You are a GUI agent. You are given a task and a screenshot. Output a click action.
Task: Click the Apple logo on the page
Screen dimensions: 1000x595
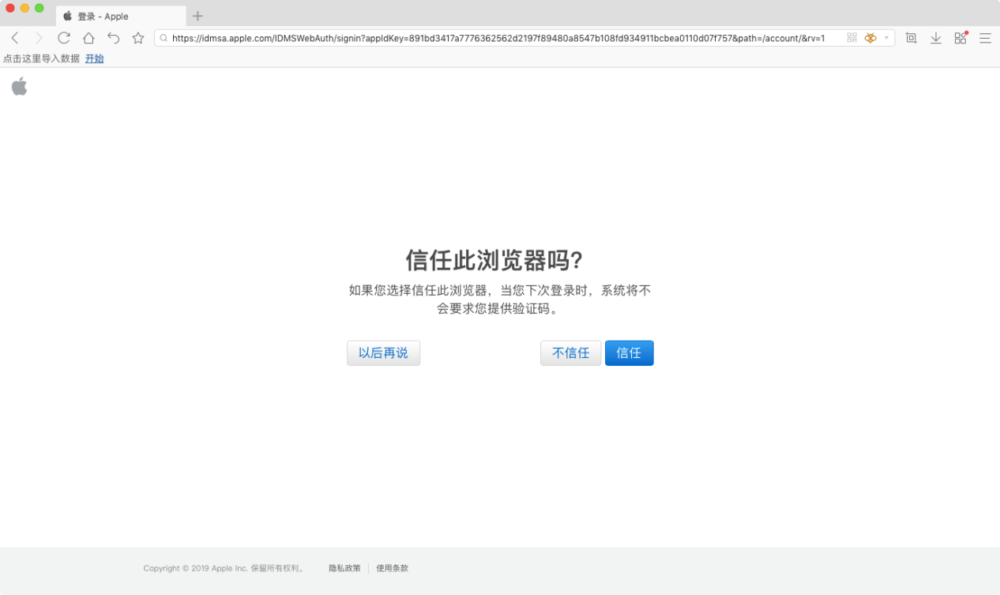20,86
